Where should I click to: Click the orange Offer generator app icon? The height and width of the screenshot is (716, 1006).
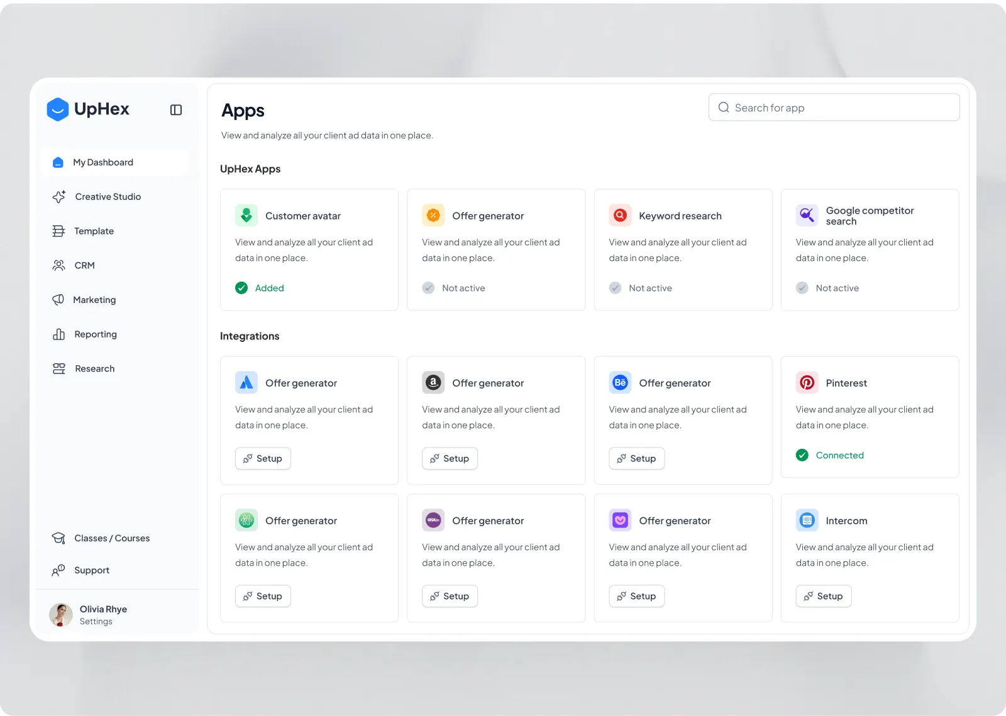pos(433,216)
